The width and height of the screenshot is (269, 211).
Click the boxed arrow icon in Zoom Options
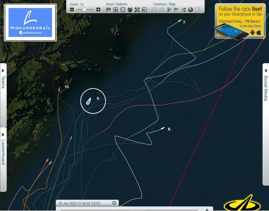[x=144, y=10]
